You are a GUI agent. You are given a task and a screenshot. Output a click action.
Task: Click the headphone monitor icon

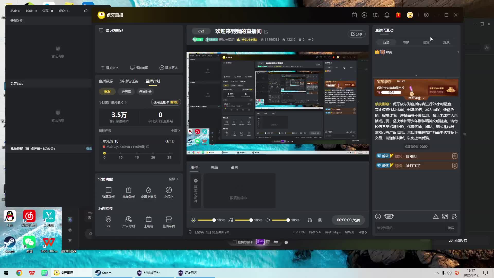pos(310,220)
